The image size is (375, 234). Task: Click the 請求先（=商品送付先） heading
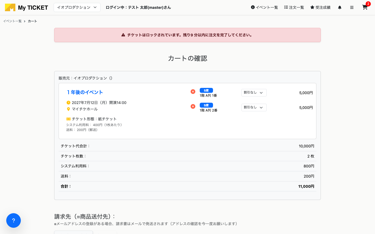point(85,217)
